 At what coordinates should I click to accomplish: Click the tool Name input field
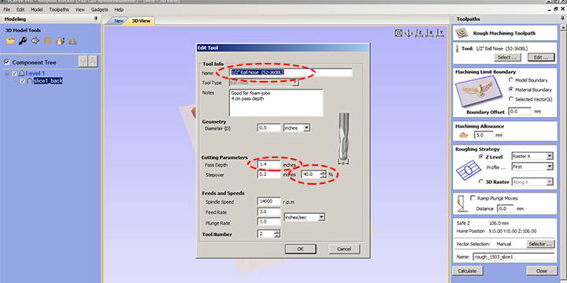(x=291, y=72)
